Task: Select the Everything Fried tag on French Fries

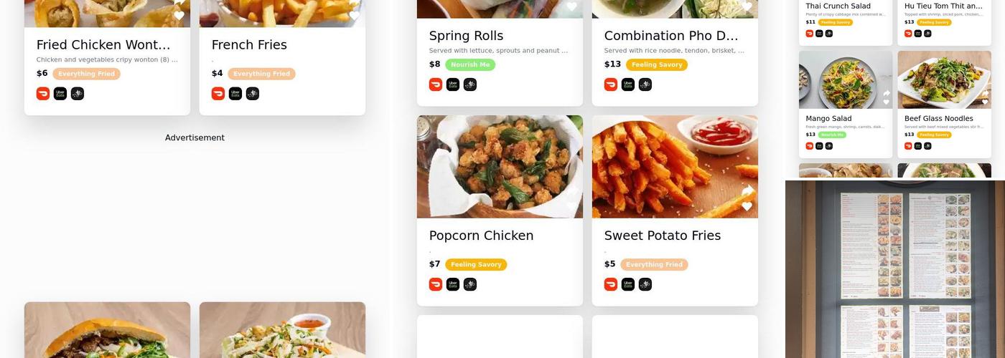Action: click(x=261, y=74)
